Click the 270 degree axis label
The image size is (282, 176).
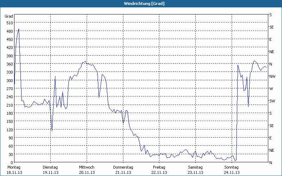click(x=10, y=89)
